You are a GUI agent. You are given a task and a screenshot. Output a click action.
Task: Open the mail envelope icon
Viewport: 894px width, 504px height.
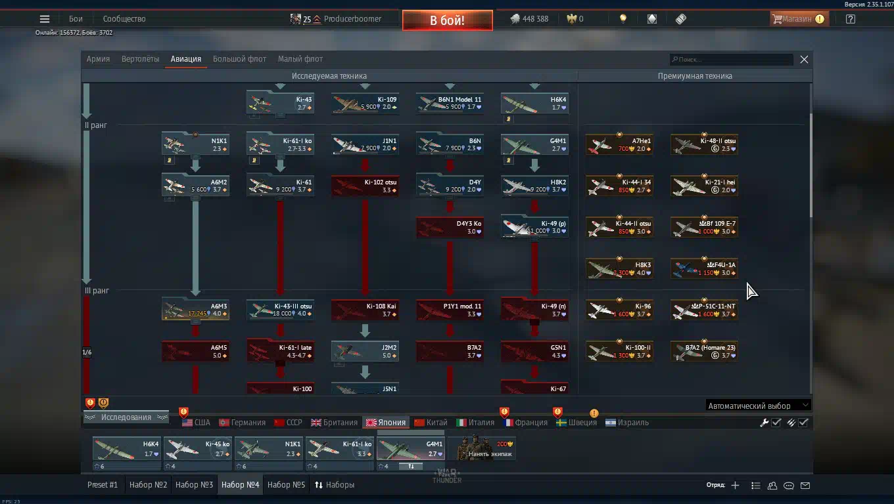point(805,486)
